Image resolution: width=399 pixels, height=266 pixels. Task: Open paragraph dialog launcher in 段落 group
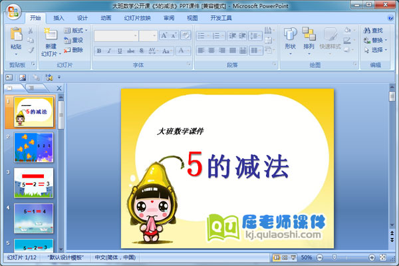pyautogui.click(x=274, y=64)
